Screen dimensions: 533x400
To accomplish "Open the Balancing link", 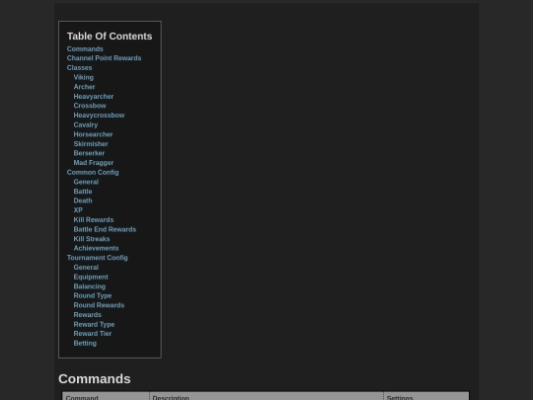I will 90,286.
